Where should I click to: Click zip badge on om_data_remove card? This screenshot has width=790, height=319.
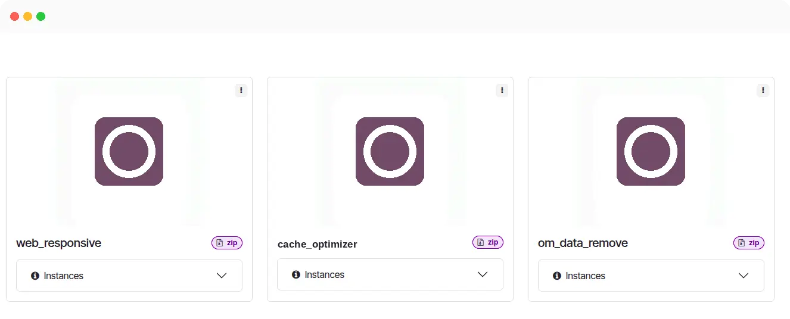coord(749,243)
